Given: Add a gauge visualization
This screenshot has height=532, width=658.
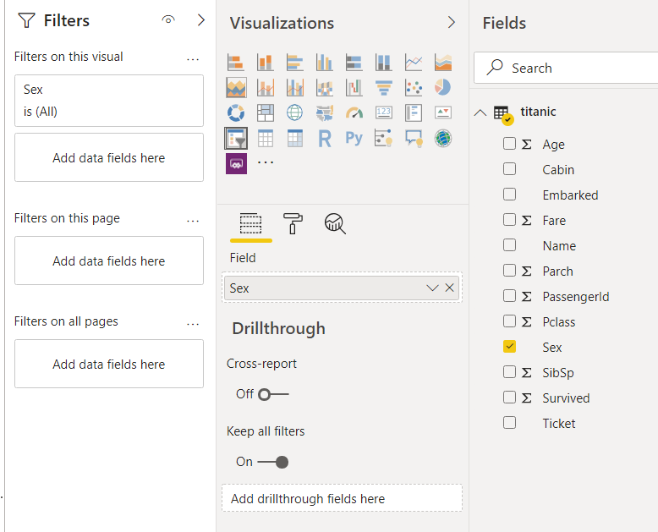Looking at the screenshot, I should (x=354, y=112).
